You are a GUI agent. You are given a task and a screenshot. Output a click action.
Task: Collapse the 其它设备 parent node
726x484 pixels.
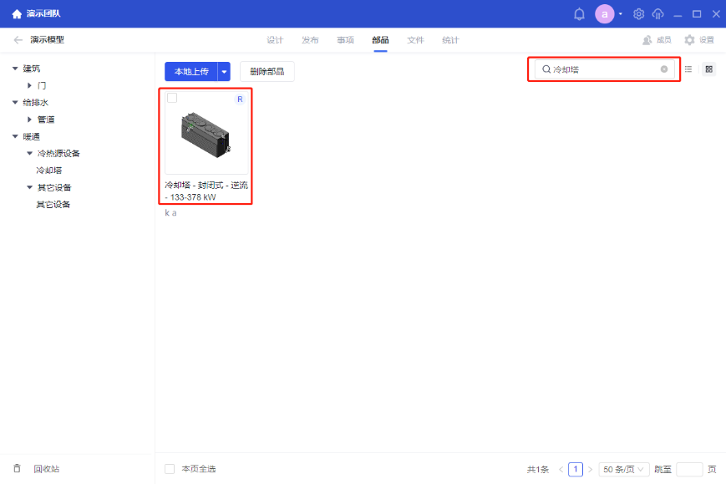click(x=29, y=187)
